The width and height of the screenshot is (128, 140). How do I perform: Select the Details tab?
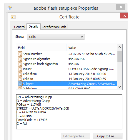coord(33,26)
